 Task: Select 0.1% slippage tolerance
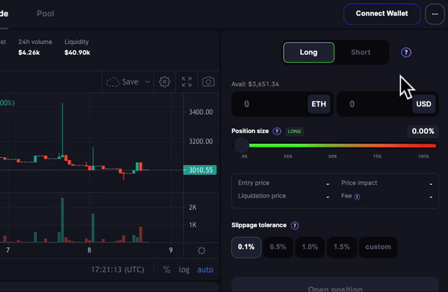tap(246, 247)
